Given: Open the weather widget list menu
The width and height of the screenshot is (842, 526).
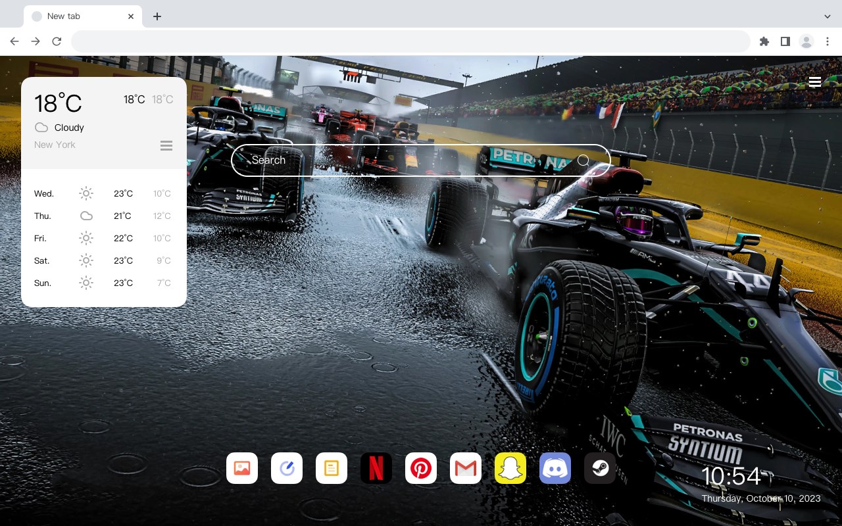Looking at the screenshot, I should [166, 145].
